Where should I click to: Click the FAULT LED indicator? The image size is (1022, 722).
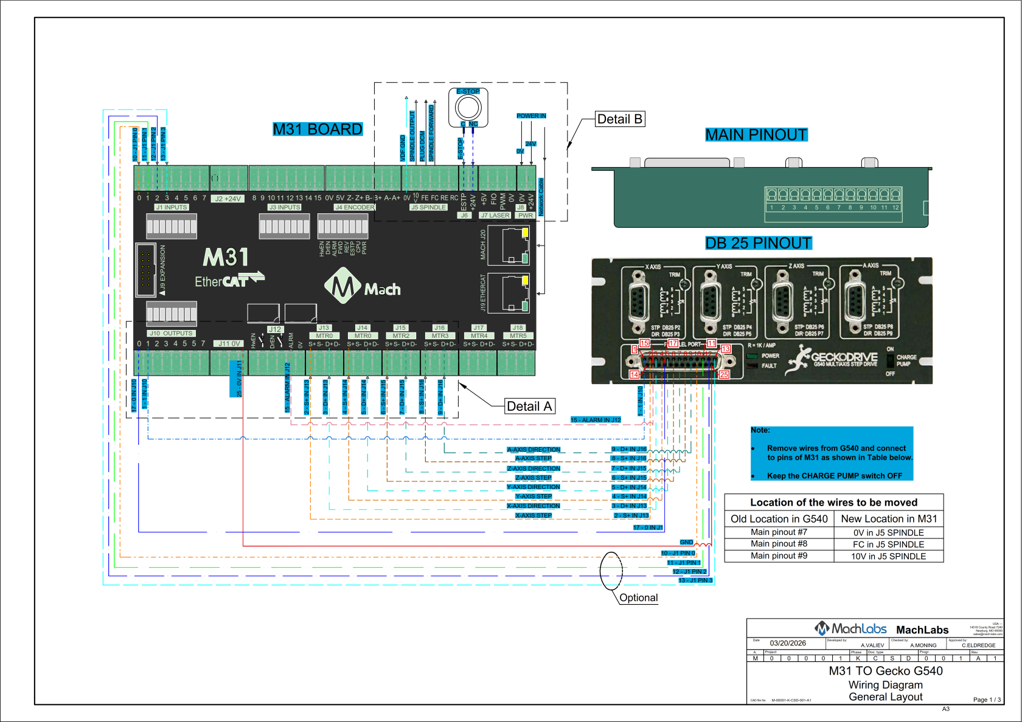tap(752, 365)
